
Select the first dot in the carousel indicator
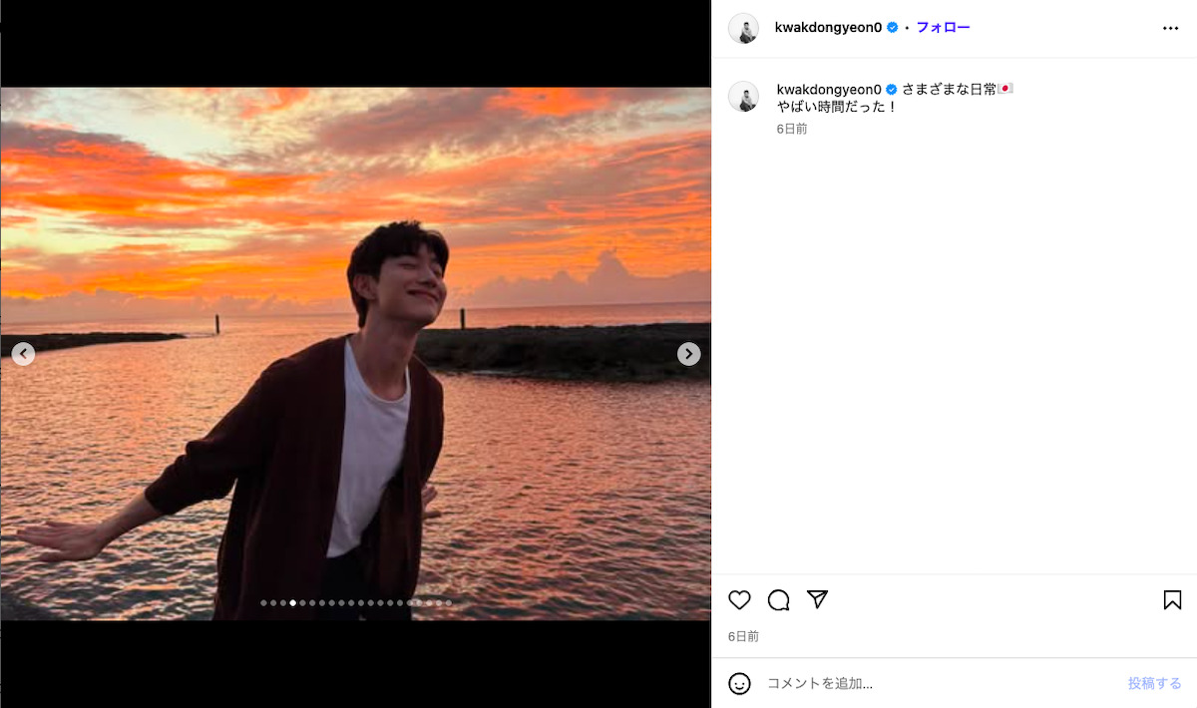[264, 602]
